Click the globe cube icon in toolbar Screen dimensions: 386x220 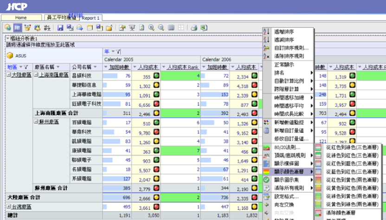point(8,27)
